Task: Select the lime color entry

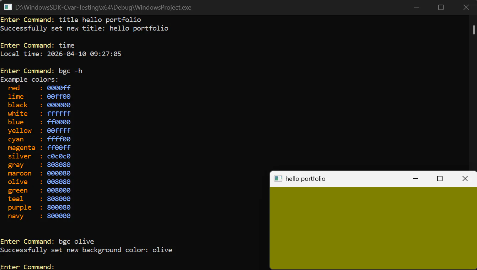Action: pos(16,96)
